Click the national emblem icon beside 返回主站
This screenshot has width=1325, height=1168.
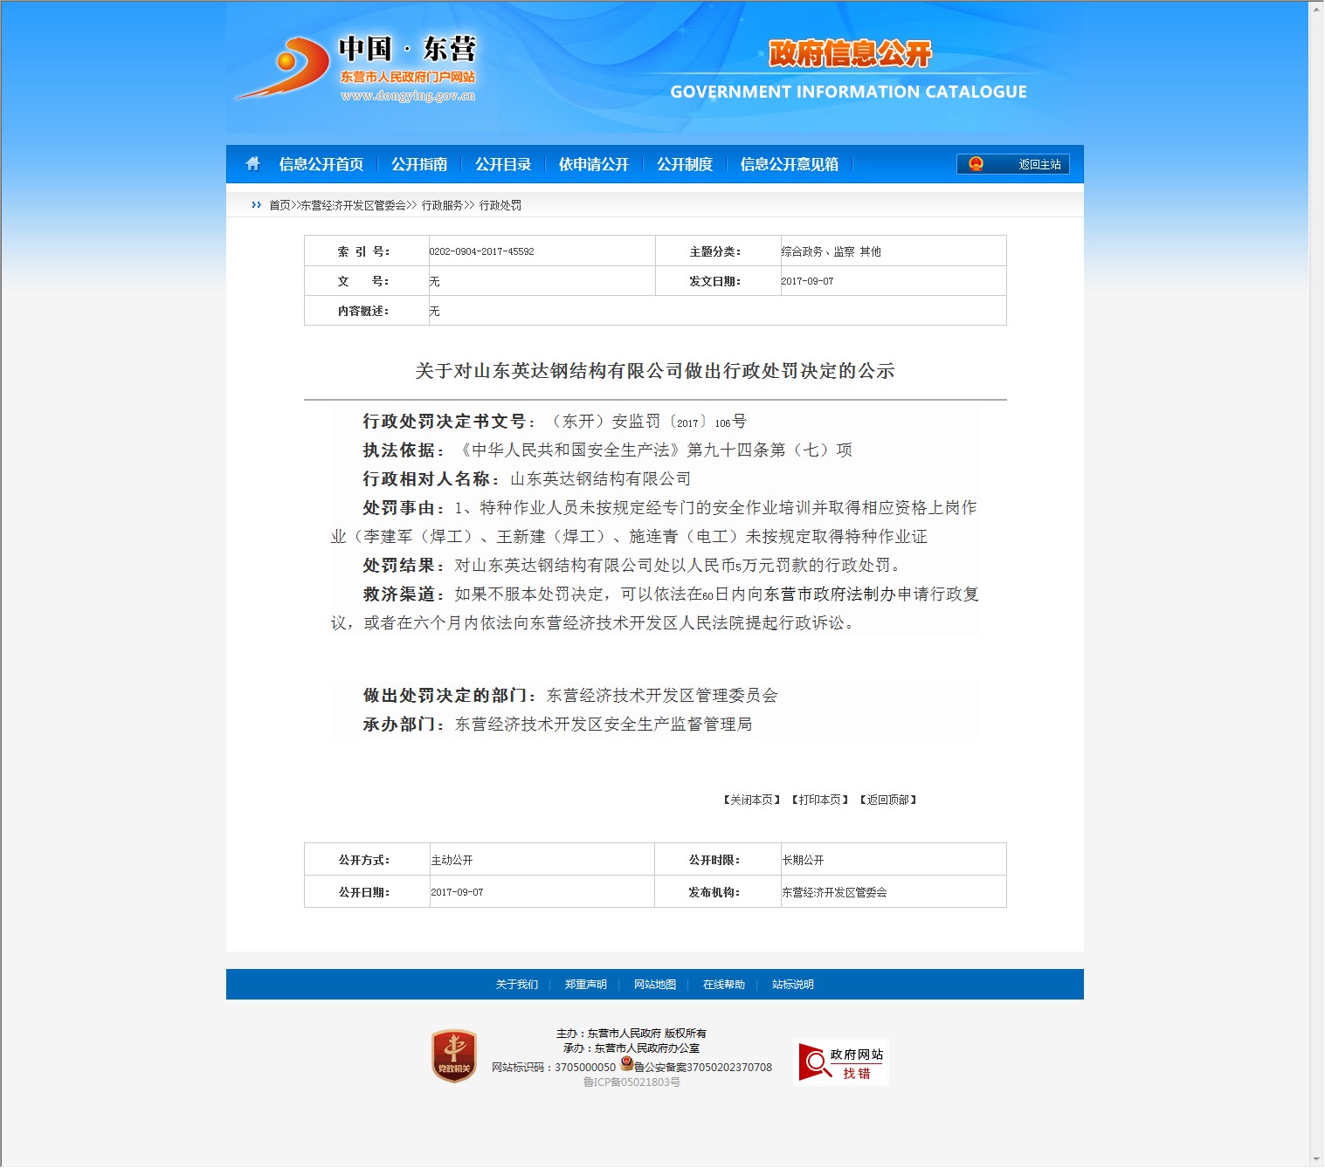(x=976, y=164)
